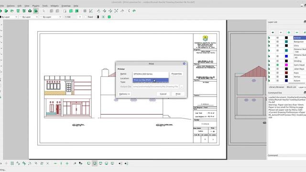Open the color By Layer dropdown
The width and height of the screenshot is (306, 172).
point(9,17)
